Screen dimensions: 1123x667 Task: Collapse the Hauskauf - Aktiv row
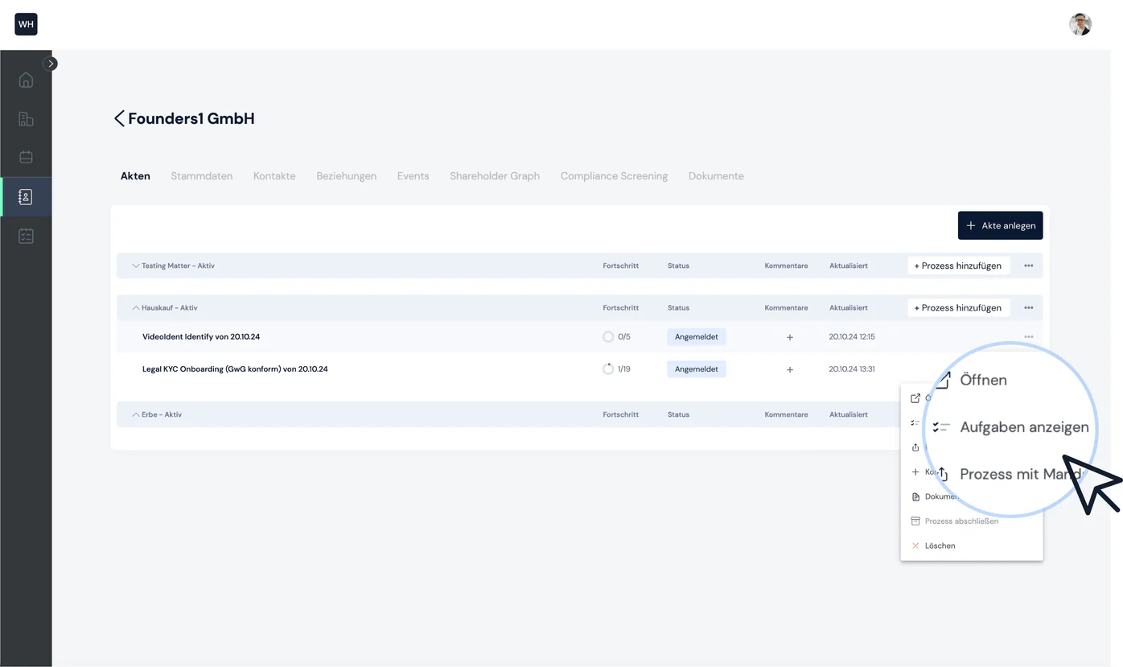tap(136, 307)
